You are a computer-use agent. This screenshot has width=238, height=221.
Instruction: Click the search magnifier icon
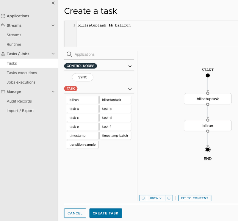(69, 54)
